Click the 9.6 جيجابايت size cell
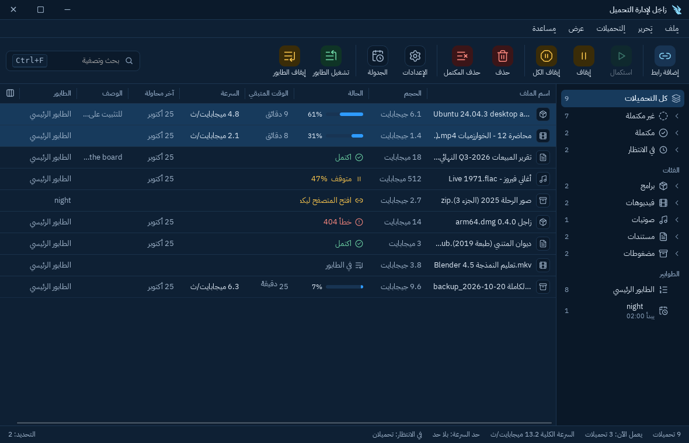Image resolution: width=689 pixels, height=443 pixels. [401, 286]
